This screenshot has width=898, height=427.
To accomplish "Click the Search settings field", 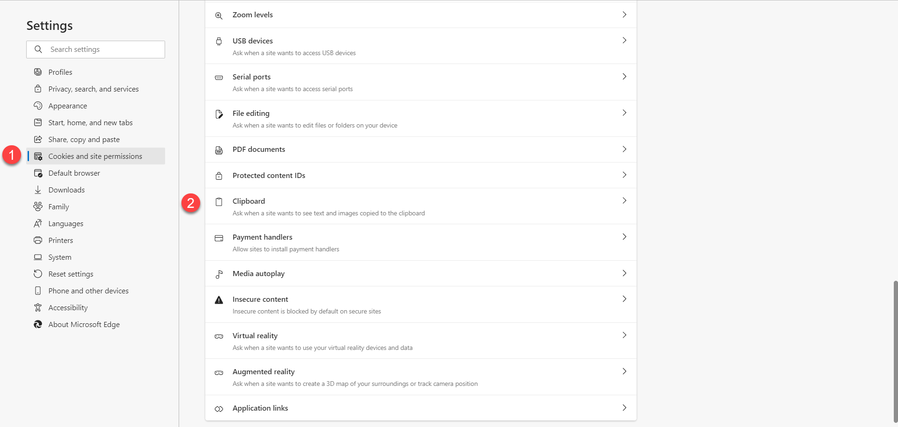I will 95,49.
